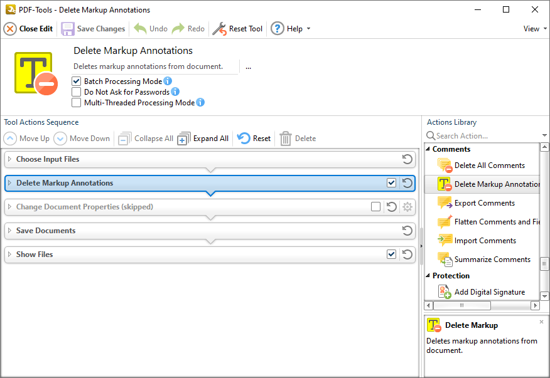Click the Reset Tool wrench icon
The image size is (550, 378).
coord(220,29)
